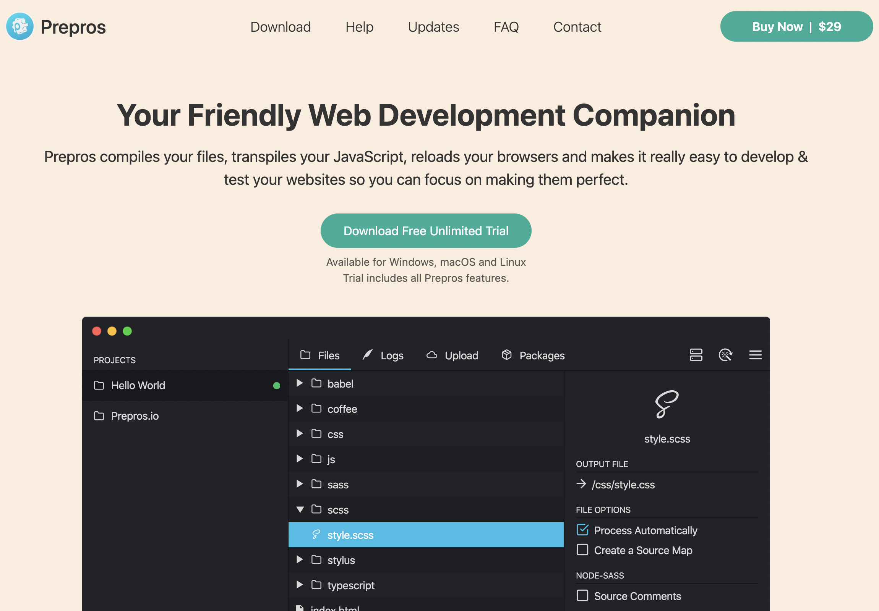Enable Source Comments checkbox

click(582, 596)
